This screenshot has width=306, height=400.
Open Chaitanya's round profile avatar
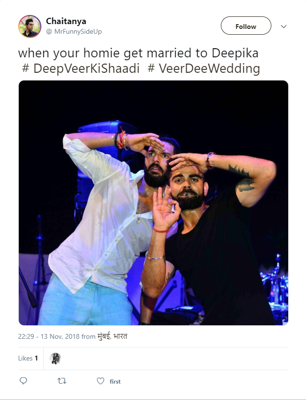tap(30, 27)
